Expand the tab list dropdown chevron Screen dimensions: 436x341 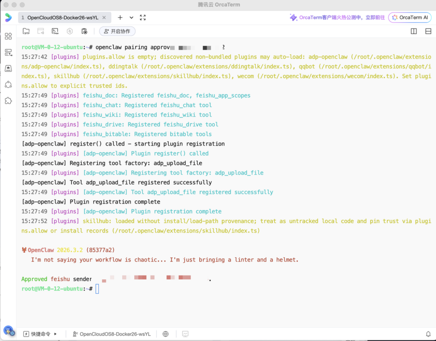(x=132, y=17)
